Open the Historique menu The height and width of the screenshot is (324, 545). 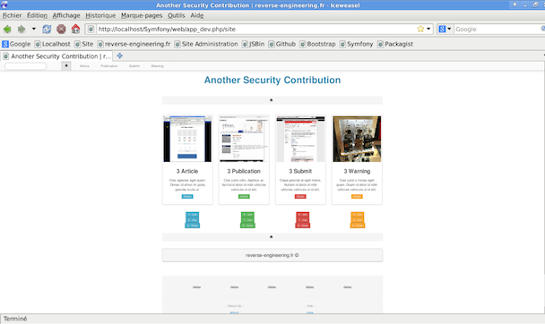point(100,15)
